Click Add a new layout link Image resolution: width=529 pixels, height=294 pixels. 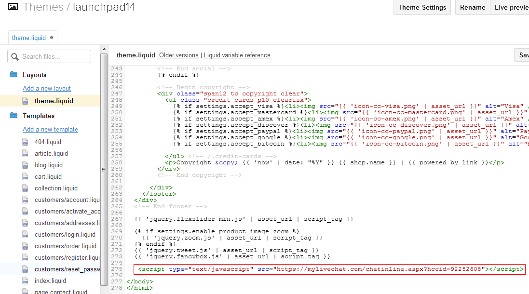pyautogui.click(x=47, y=88)
